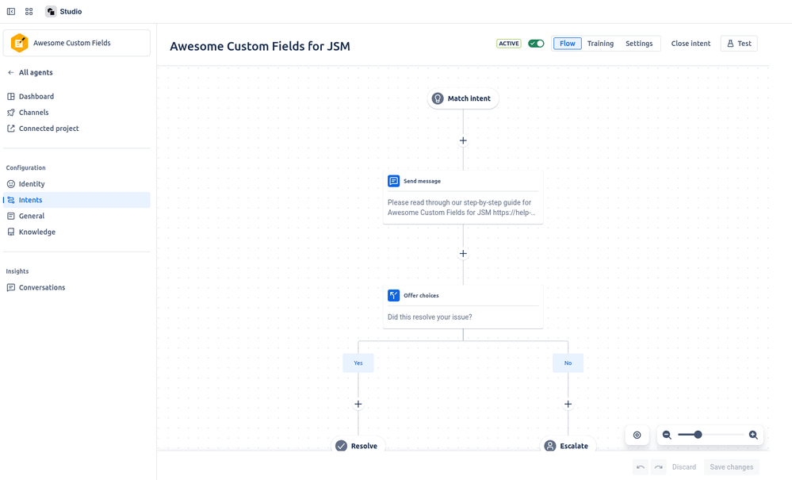This screenshot has height=480, width=792.
Task: Click the Awesome Custom Fields for JSM title
Action: pyautogui.click(x=259, y=47)
